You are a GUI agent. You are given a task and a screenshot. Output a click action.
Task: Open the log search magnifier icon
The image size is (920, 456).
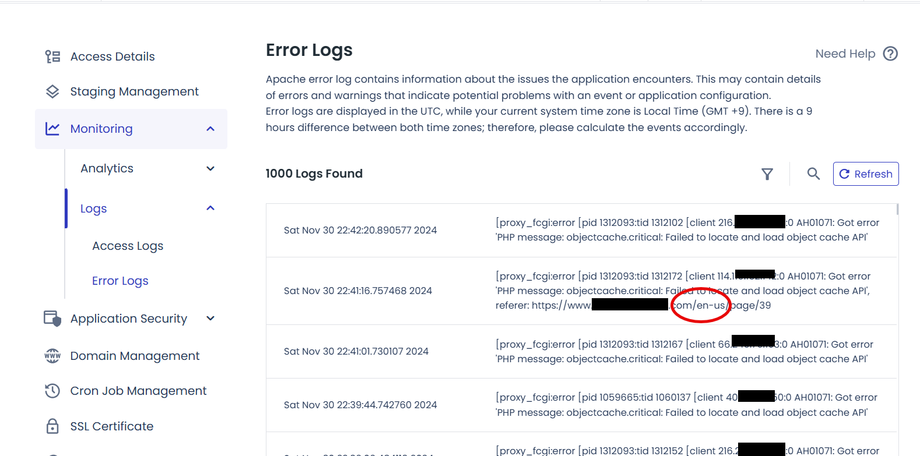(x=813, y=174)
